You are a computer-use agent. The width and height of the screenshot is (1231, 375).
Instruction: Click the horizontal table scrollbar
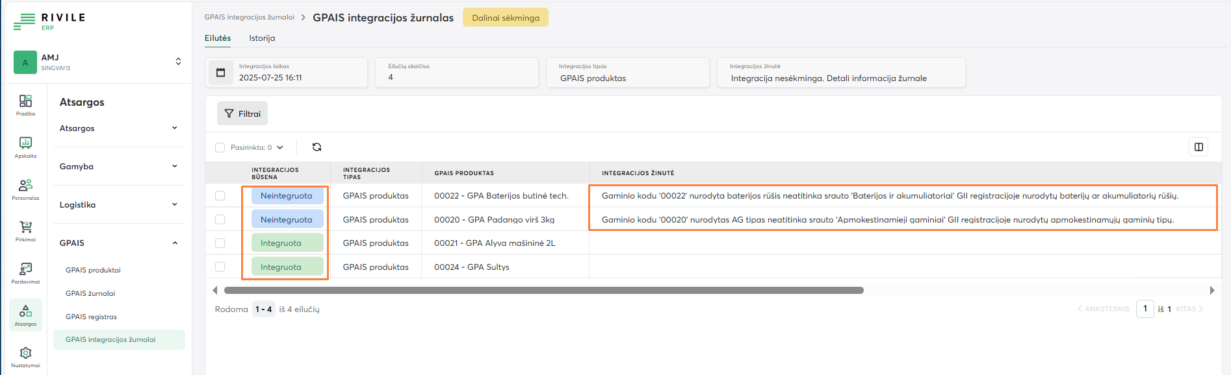543,291
